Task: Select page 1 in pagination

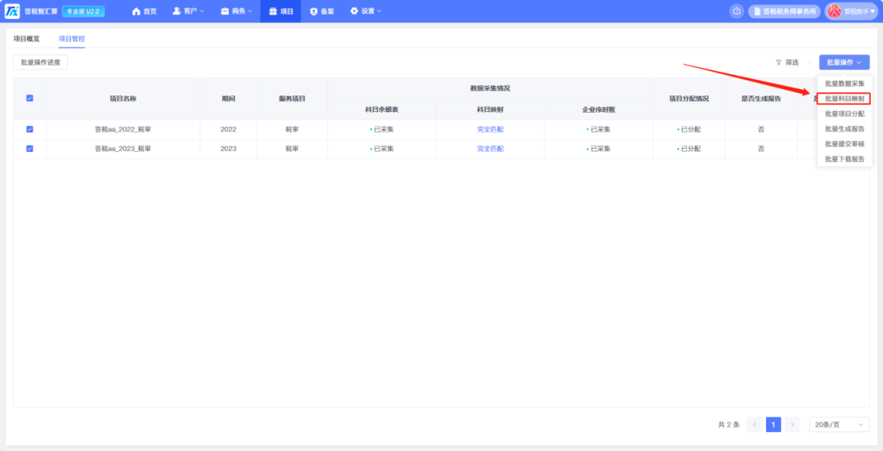Action: coord(773,425)
